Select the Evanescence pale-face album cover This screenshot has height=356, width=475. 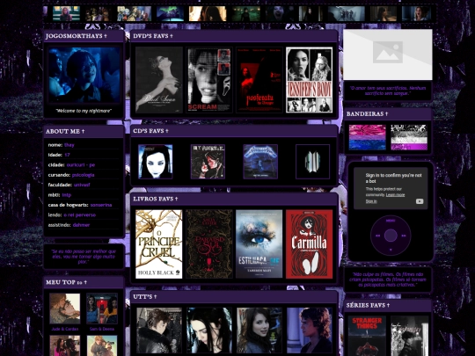click(156, 162)
